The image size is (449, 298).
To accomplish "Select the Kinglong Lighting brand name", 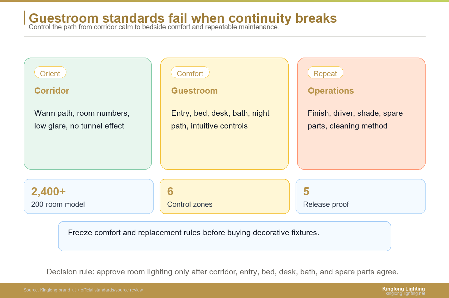I will click(x=403, y=289).
